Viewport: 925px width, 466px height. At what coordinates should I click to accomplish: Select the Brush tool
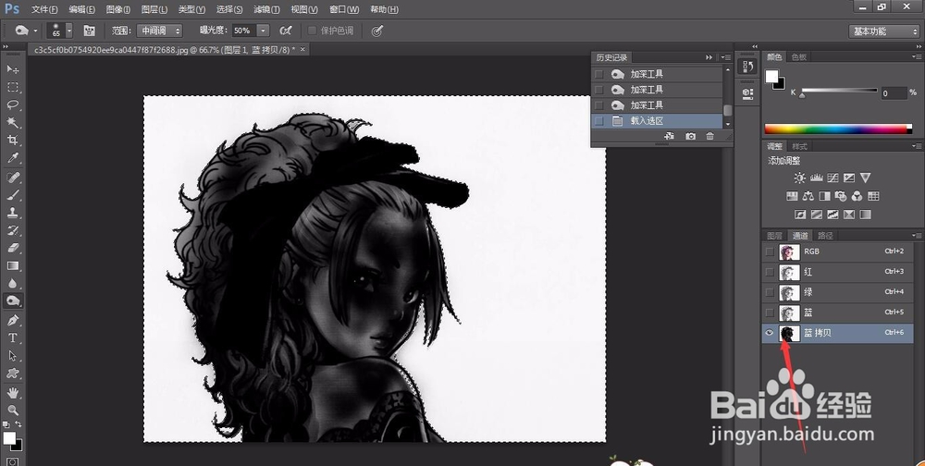pyautogui.click(x=12, y=195)
